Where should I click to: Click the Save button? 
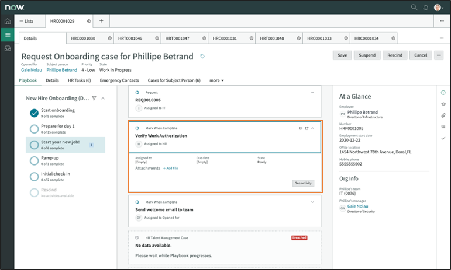[x=342, y=55]
